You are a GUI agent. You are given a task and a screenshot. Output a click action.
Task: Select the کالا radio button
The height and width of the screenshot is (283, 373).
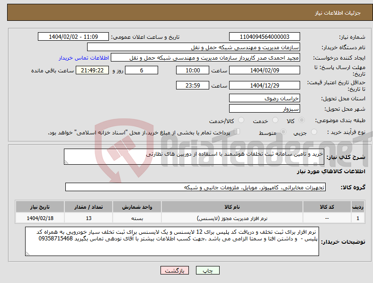click(302, 120)
